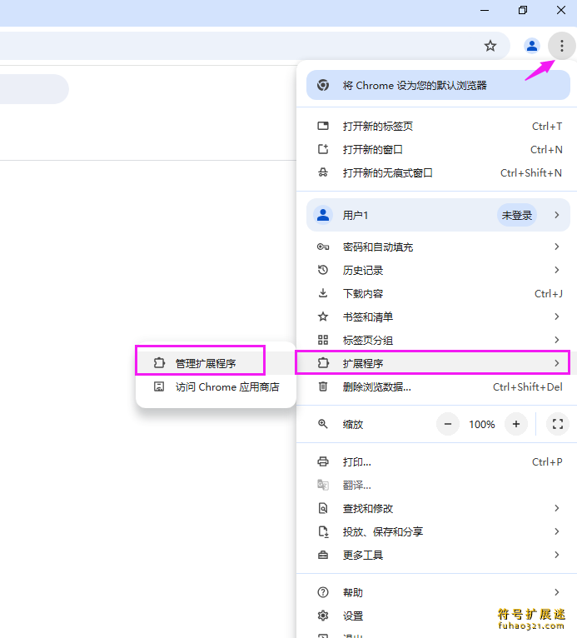The height and width of the screenshot is (638, 577).
Task: Click the 用户1 profile avatar icon
Action: pyautogui.click(x=323, y=215)
